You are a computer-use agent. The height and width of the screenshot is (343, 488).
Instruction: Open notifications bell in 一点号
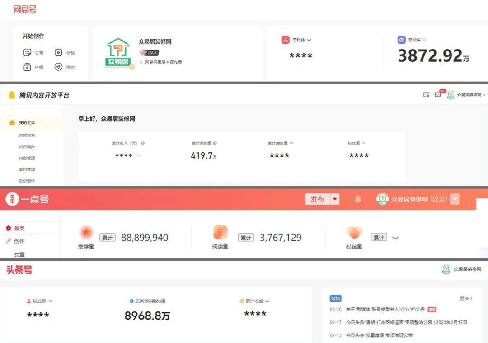(358, 199)
